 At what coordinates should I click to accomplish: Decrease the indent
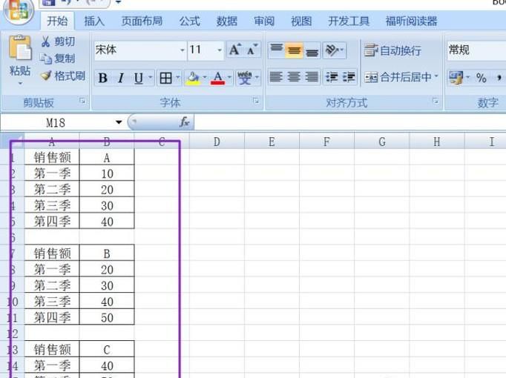point(332,77)
